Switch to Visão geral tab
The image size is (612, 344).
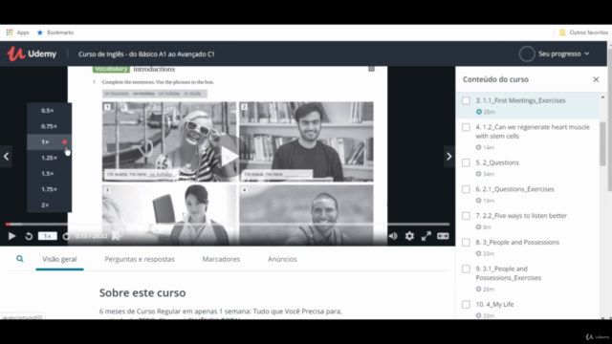tap(59, 259)
